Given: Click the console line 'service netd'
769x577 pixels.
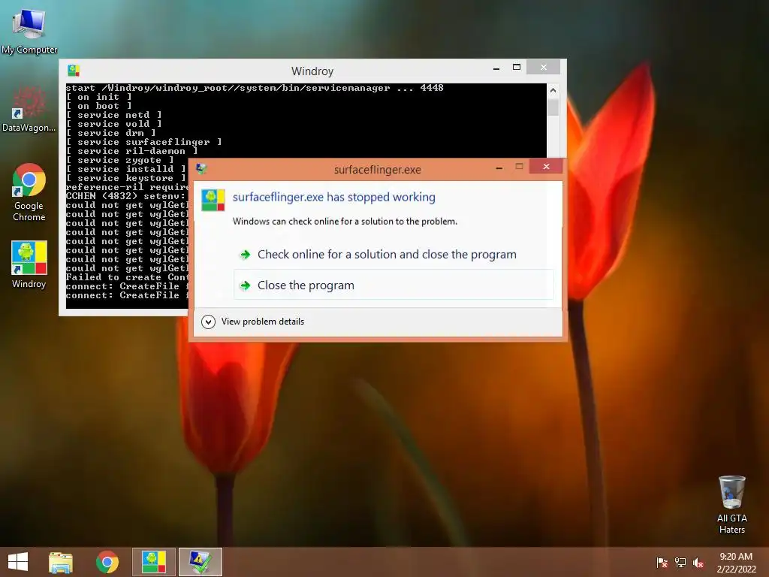Looking at the screenshot, I should 114,115.
